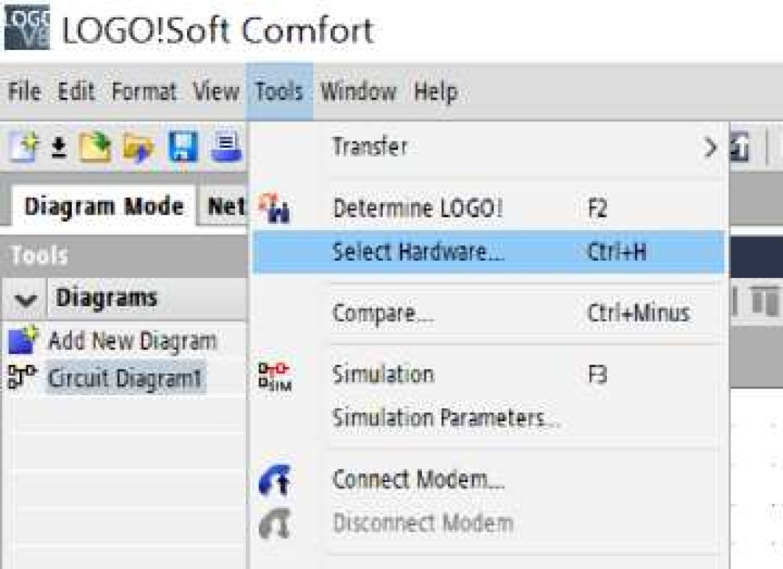Click the Transfer submenu arrow

tap(709, 148)
